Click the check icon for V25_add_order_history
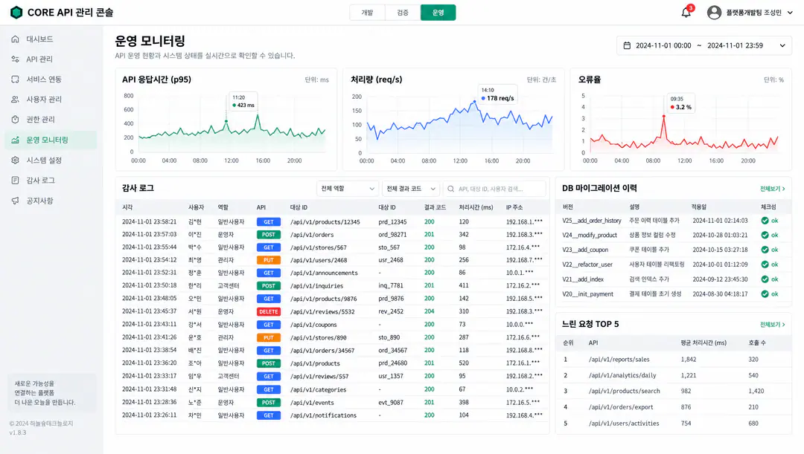Viewport: 804px width, 454px height. click(x=765, y=221)
